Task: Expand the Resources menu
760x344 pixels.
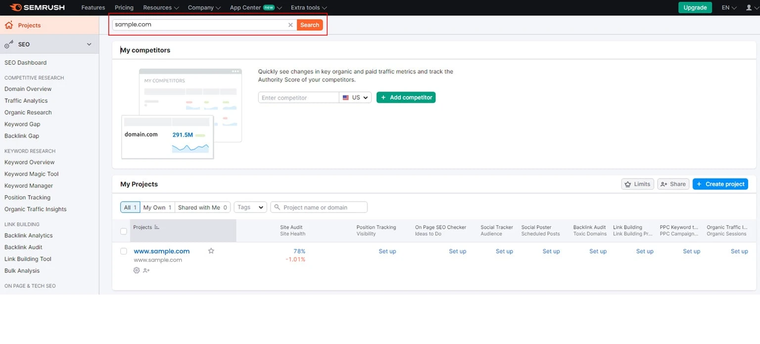Action: pos(161,7)
